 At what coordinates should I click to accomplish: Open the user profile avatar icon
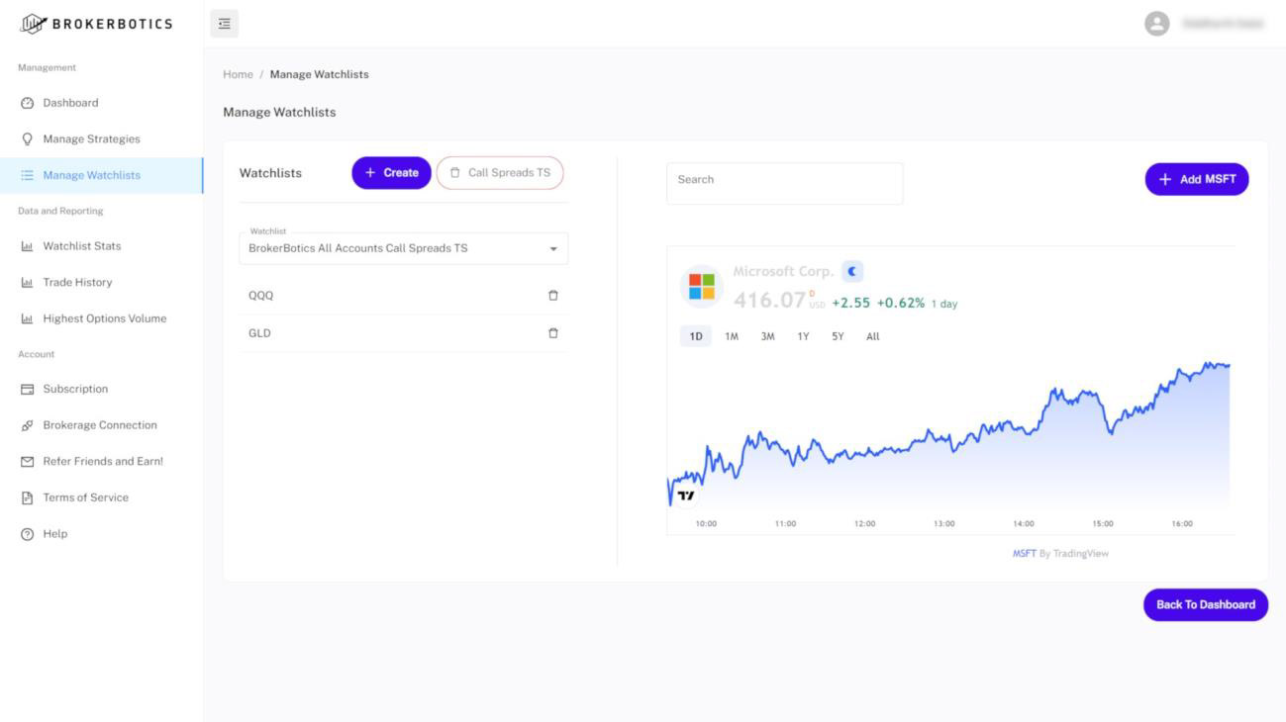[x=1156, y=24]
